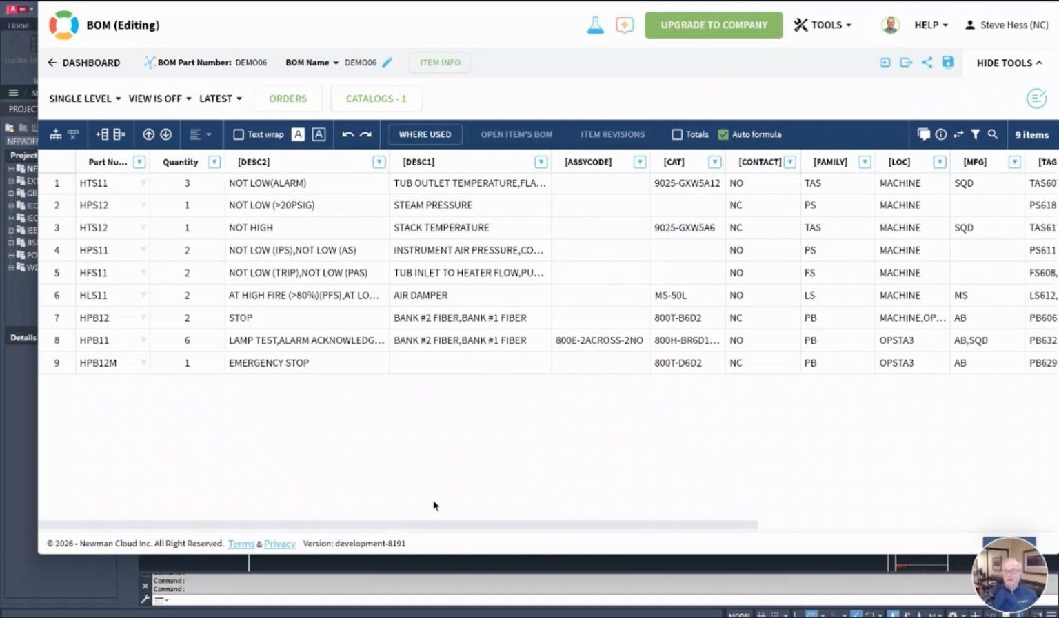Open the Quantity column filter dropdown
This screenshot has width=1059, height=618.
pyautogui.click(x=214, y=162)
